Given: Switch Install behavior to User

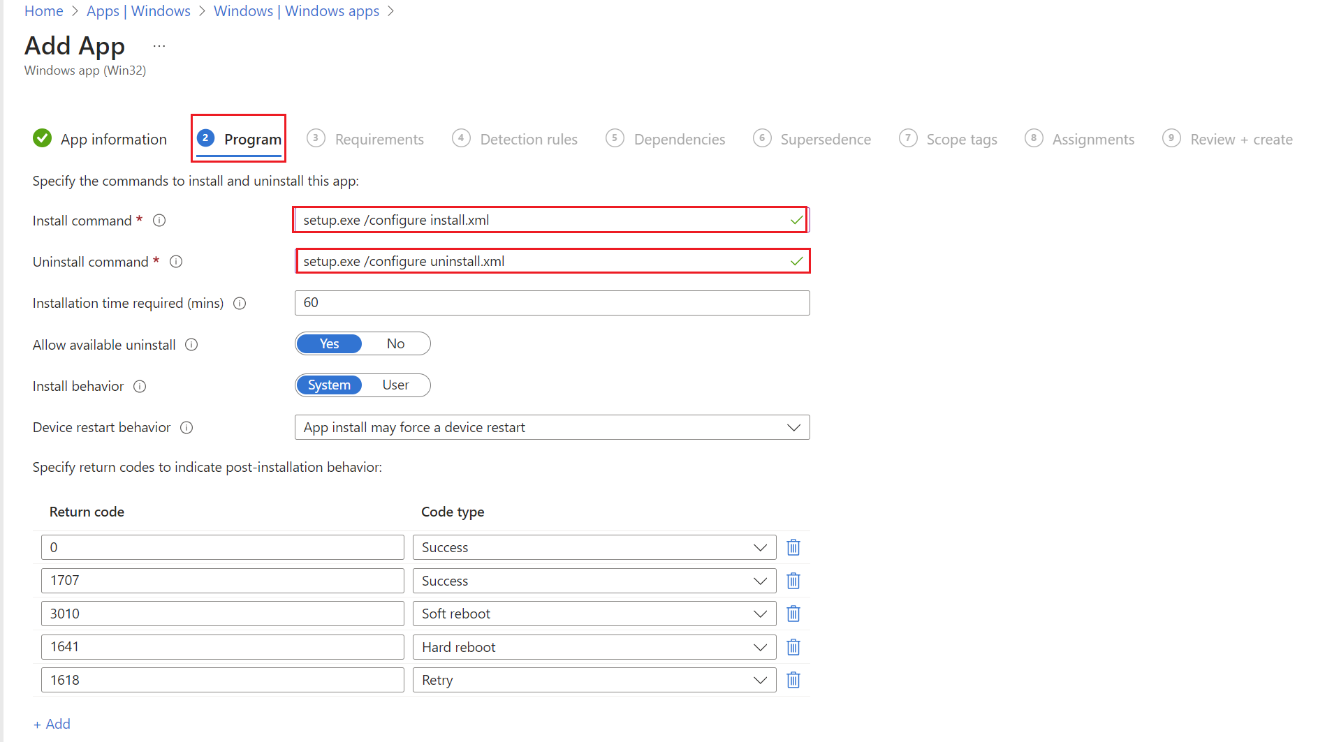Looking at the screenshot, I should tap(395, 385).
